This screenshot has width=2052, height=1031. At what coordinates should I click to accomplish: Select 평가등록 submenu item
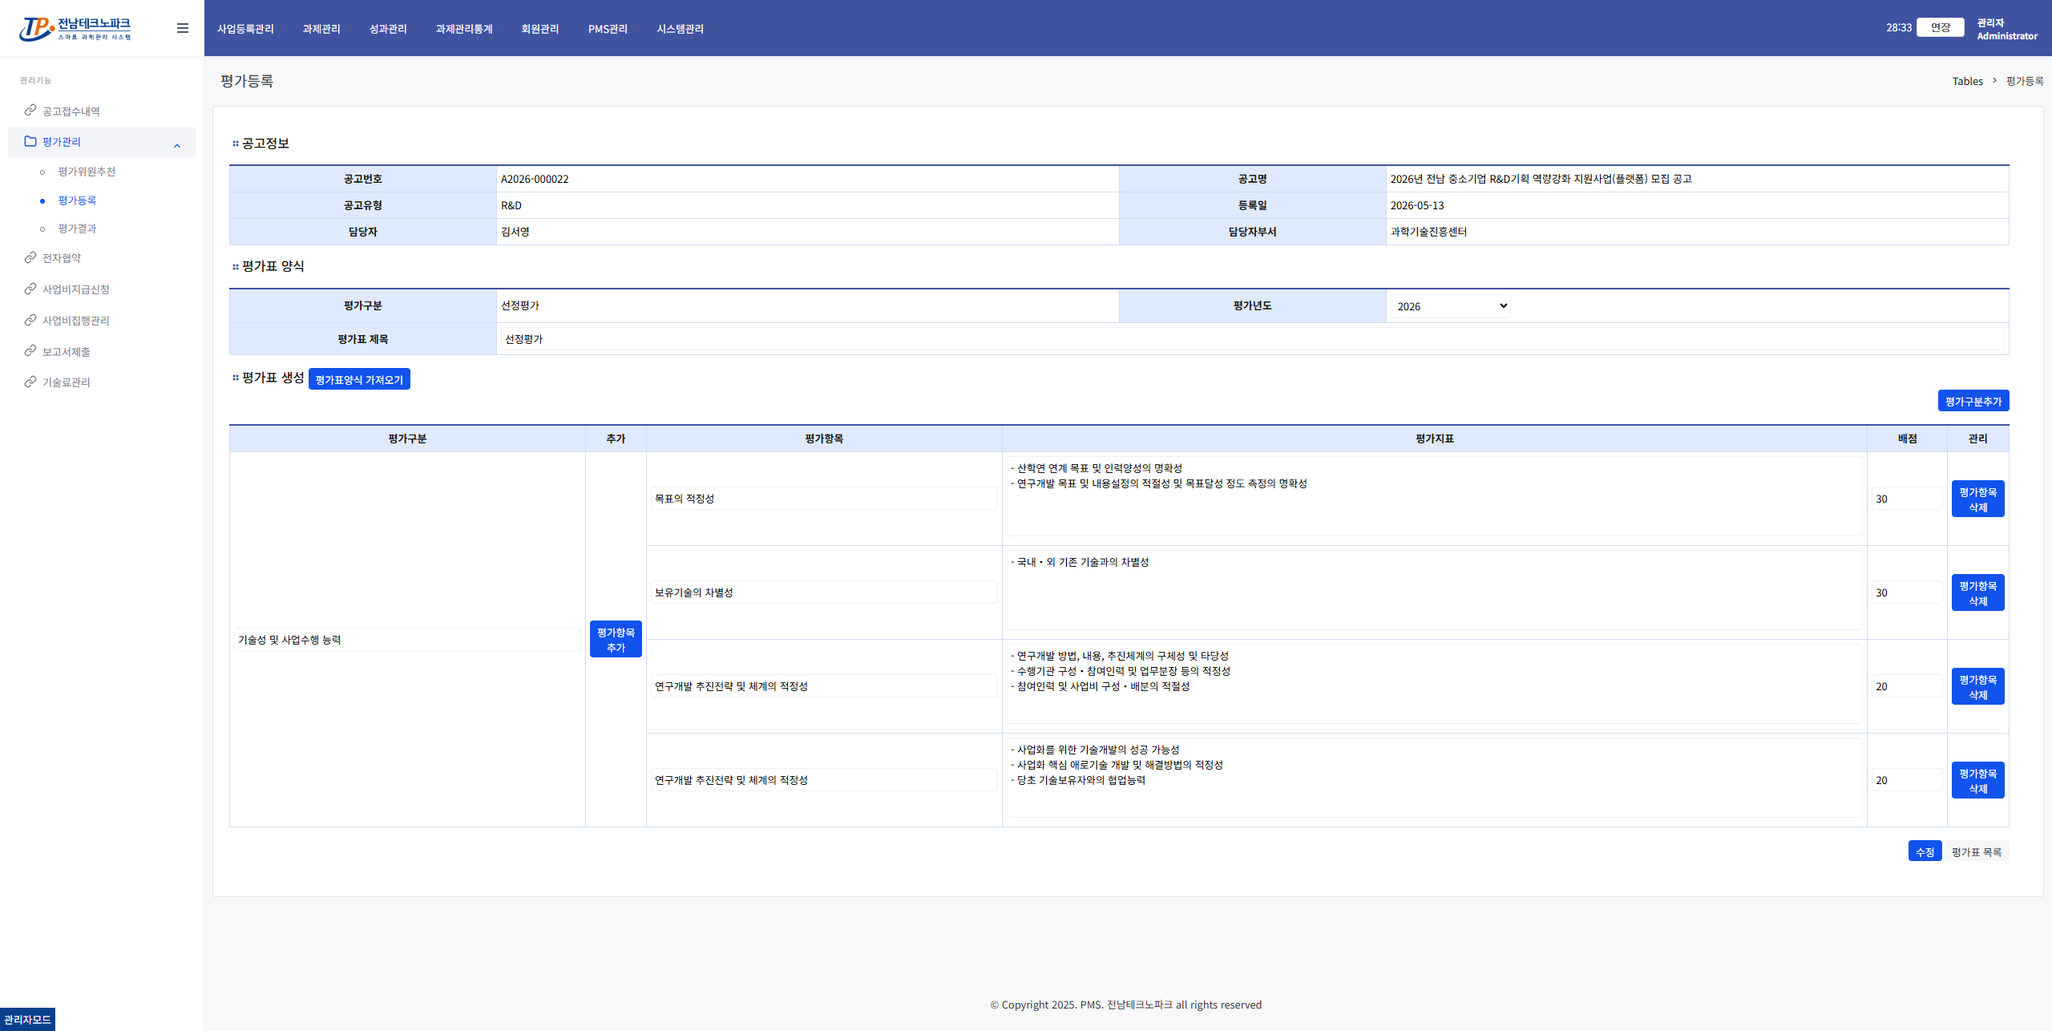coord(77,200)
